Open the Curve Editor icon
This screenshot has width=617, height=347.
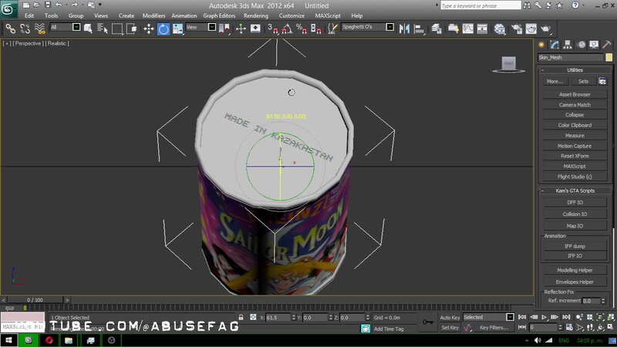[468, 29]
